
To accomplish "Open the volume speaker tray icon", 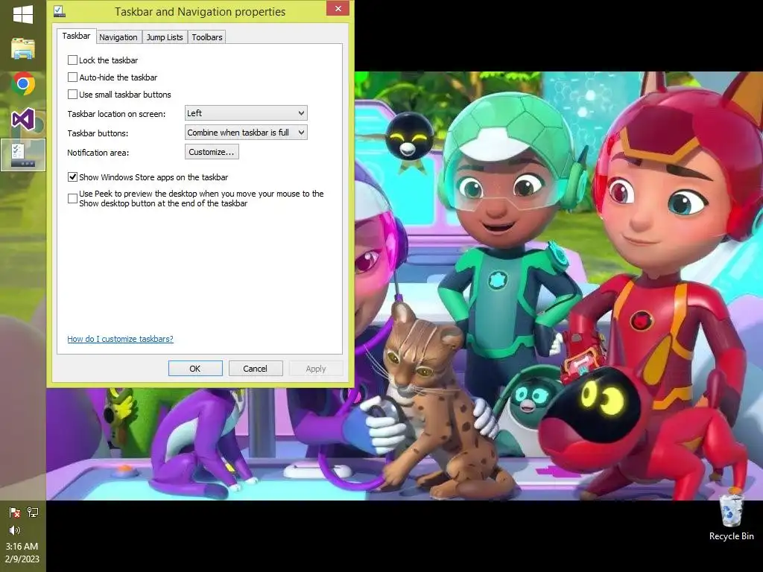I will [x=15, y=530].
